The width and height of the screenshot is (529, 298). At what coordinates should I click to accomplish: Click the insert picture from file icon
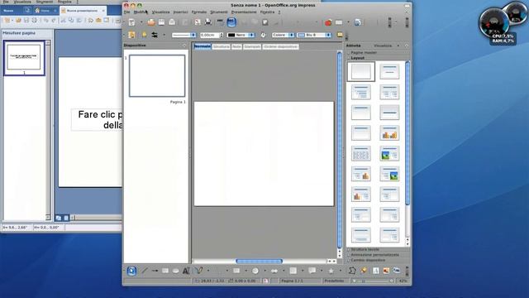click(x=386, y=271)
